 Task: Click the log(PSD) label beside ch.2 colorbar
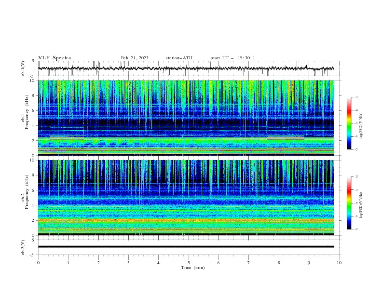[x=361, y=205]
